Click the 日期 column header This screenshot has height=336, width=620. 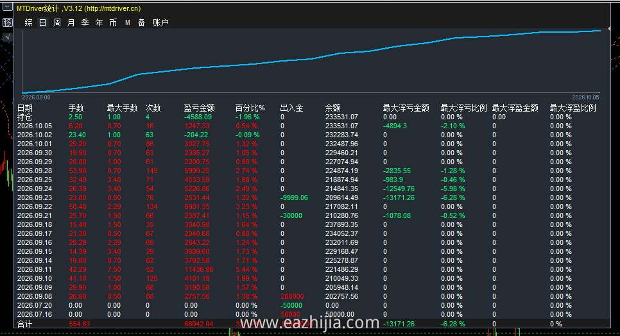click(25, 108)
